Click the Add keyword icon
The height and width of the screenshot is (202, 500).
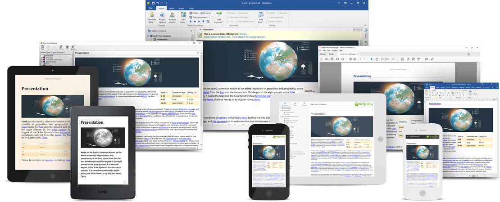219,15
